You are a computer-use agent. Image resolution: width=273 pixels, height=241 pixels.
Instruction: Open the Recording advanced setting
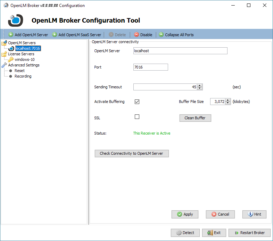[x=23, y=76]
